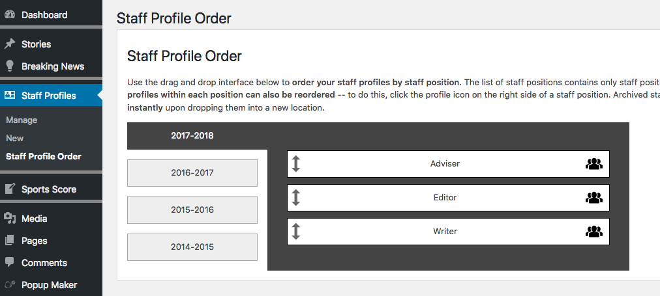Click the Editor row reorder arrow icon

(x=296, y=197)
